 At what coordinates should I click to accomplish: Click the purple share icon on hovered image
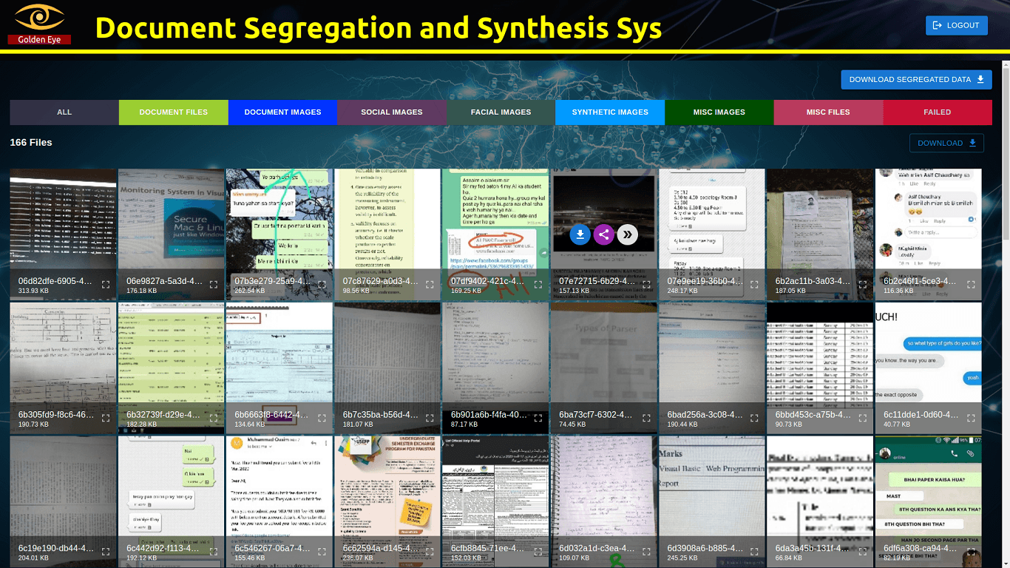(x=604, y=234)
